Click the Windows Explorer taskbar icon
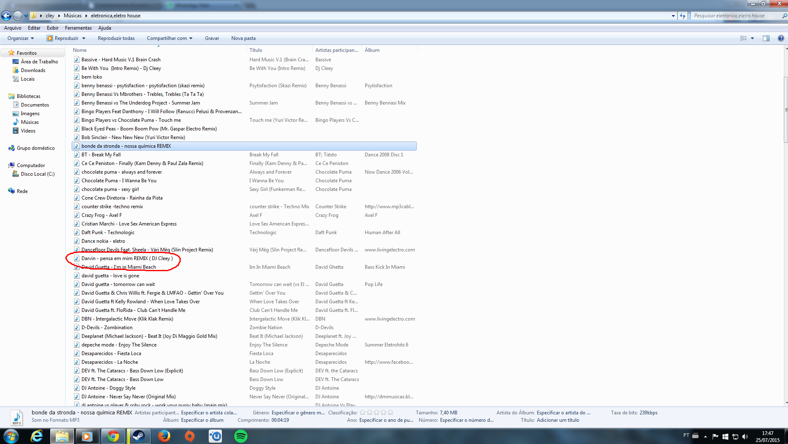This screenshot has width=788, height=444. click(62, 436)
